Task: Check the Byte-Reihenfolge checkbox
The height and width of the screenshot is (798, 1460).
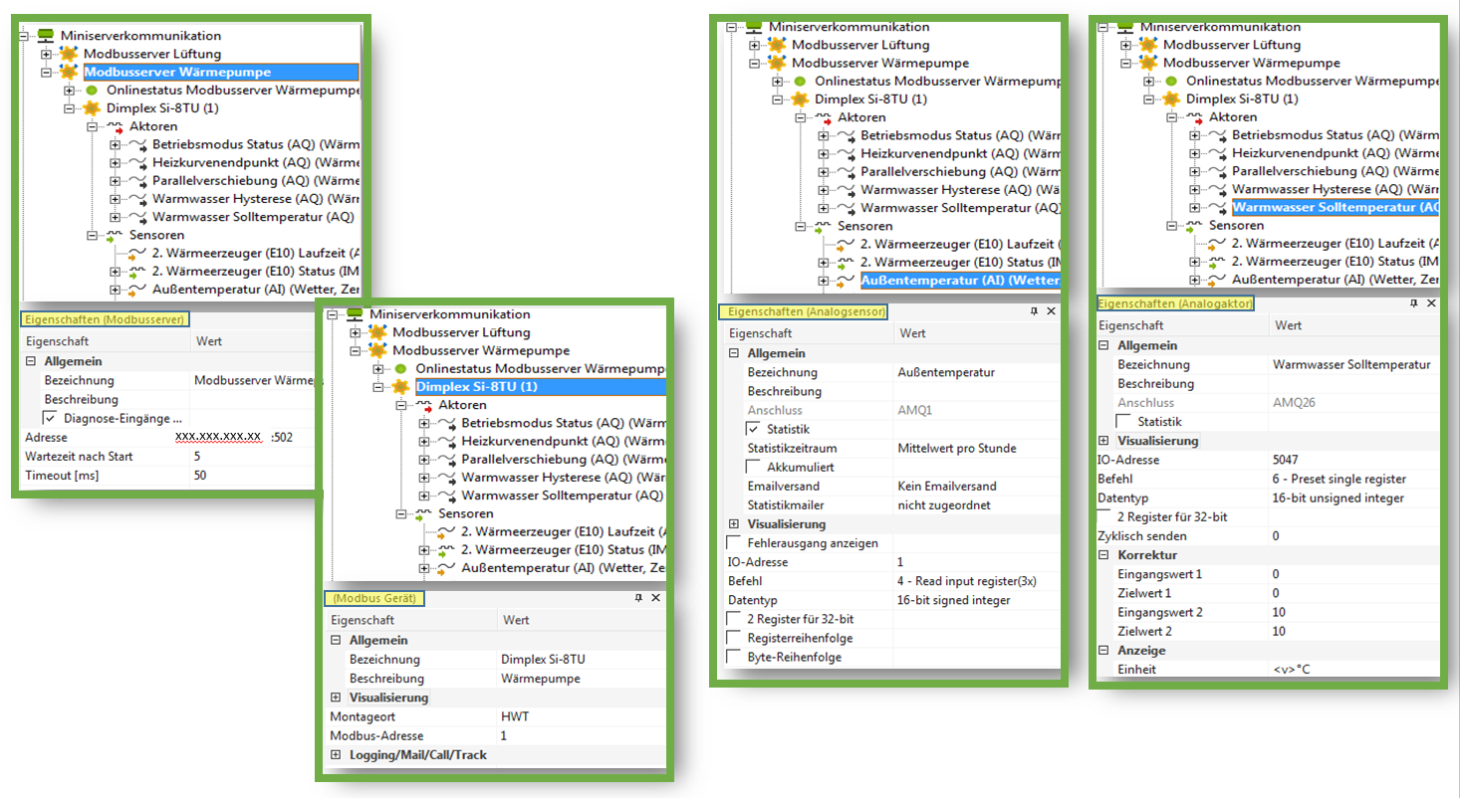Action: click(734, 657)
